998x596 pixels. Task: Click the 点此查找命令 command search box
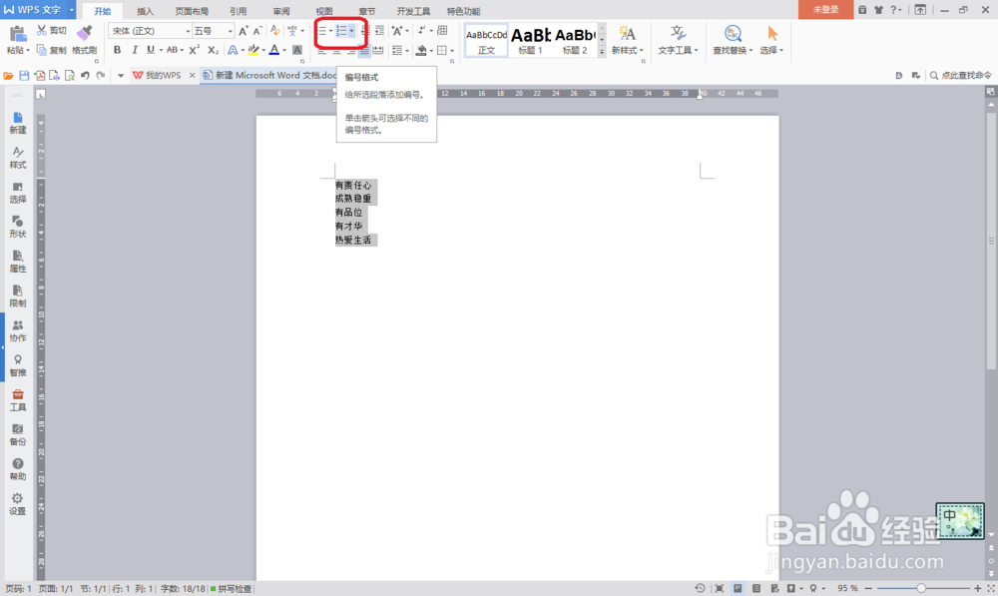coord(960,75)
